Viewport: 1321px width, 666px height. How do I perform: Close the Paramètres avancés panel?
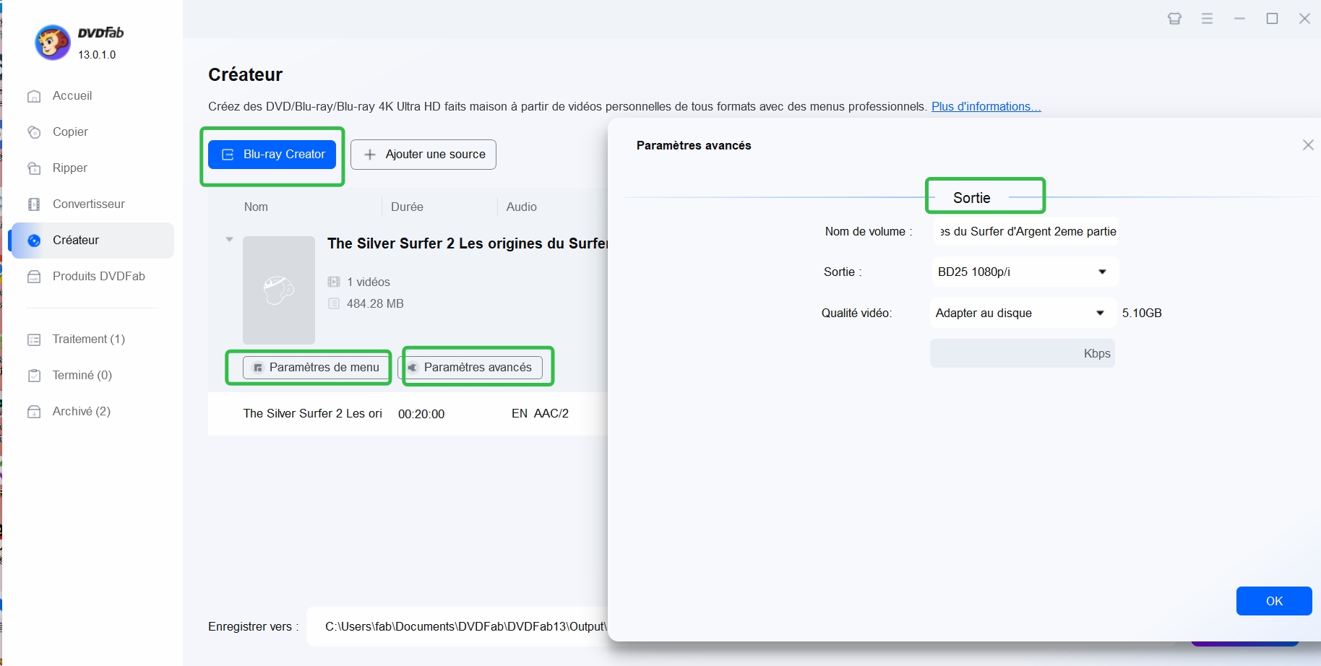1308,145
